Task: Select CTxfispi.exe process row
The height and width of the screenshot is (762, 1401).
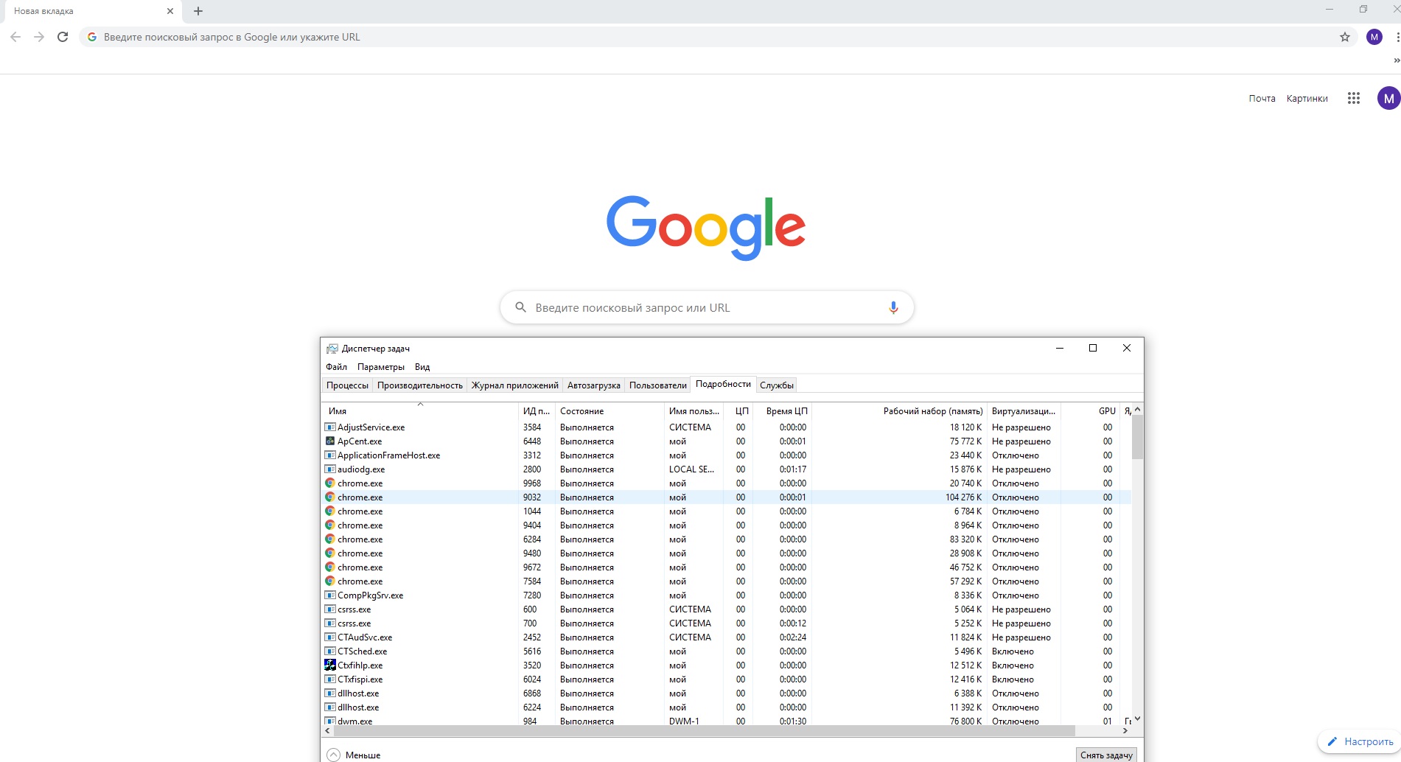Action: click(x=727, y=679)
